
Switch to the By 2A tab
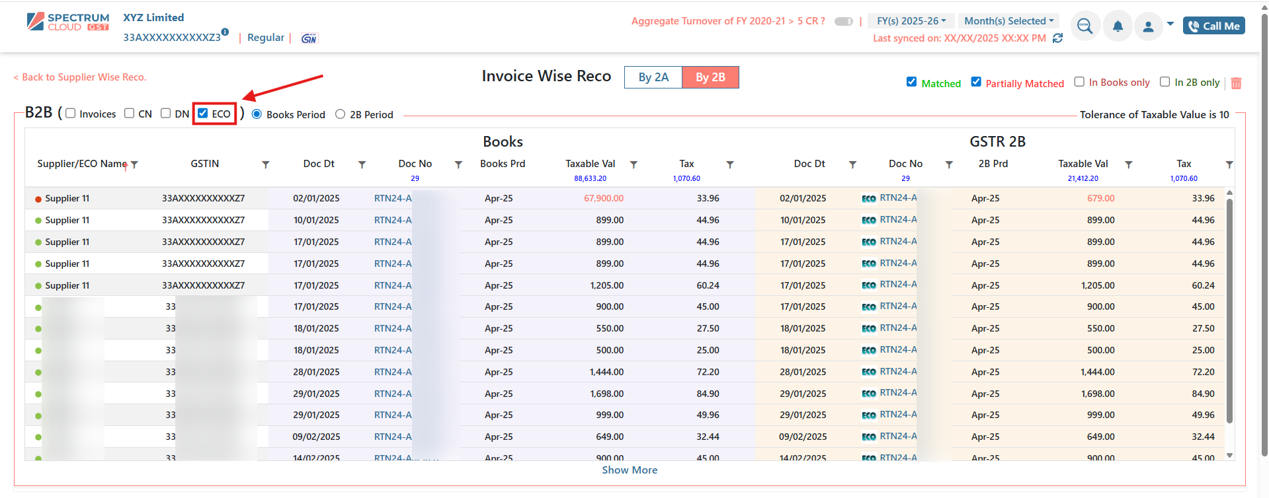[653, 77]
